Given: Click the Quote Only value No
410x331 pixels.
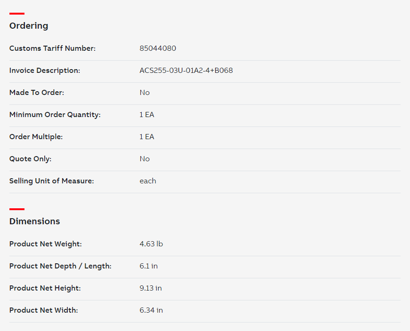Looking at the screenshot, I should tap(145, 159).
